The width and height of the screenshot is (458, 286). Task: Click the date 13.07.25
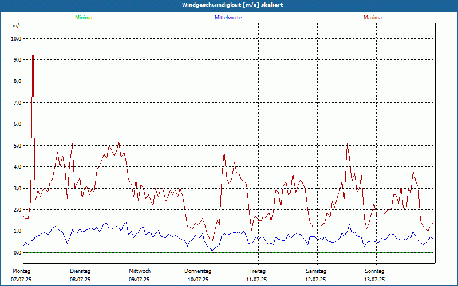[x=374, y=280]
